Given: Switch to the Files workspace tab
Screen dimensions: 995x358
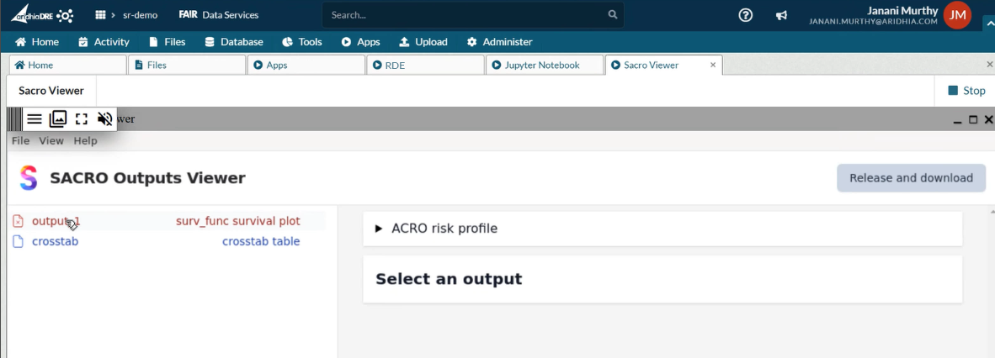Looking at the screenshot, I should click(187, 65).
